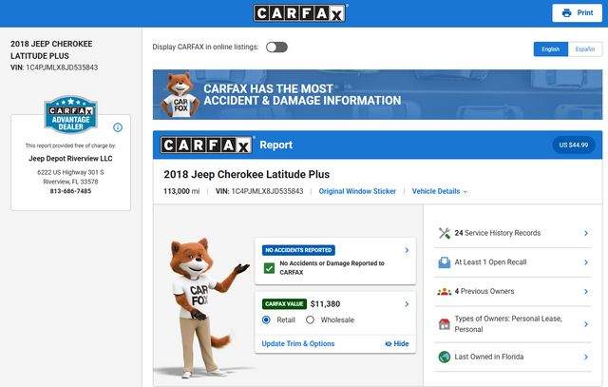Open the dealer info icon

click(x=118, y=127)
